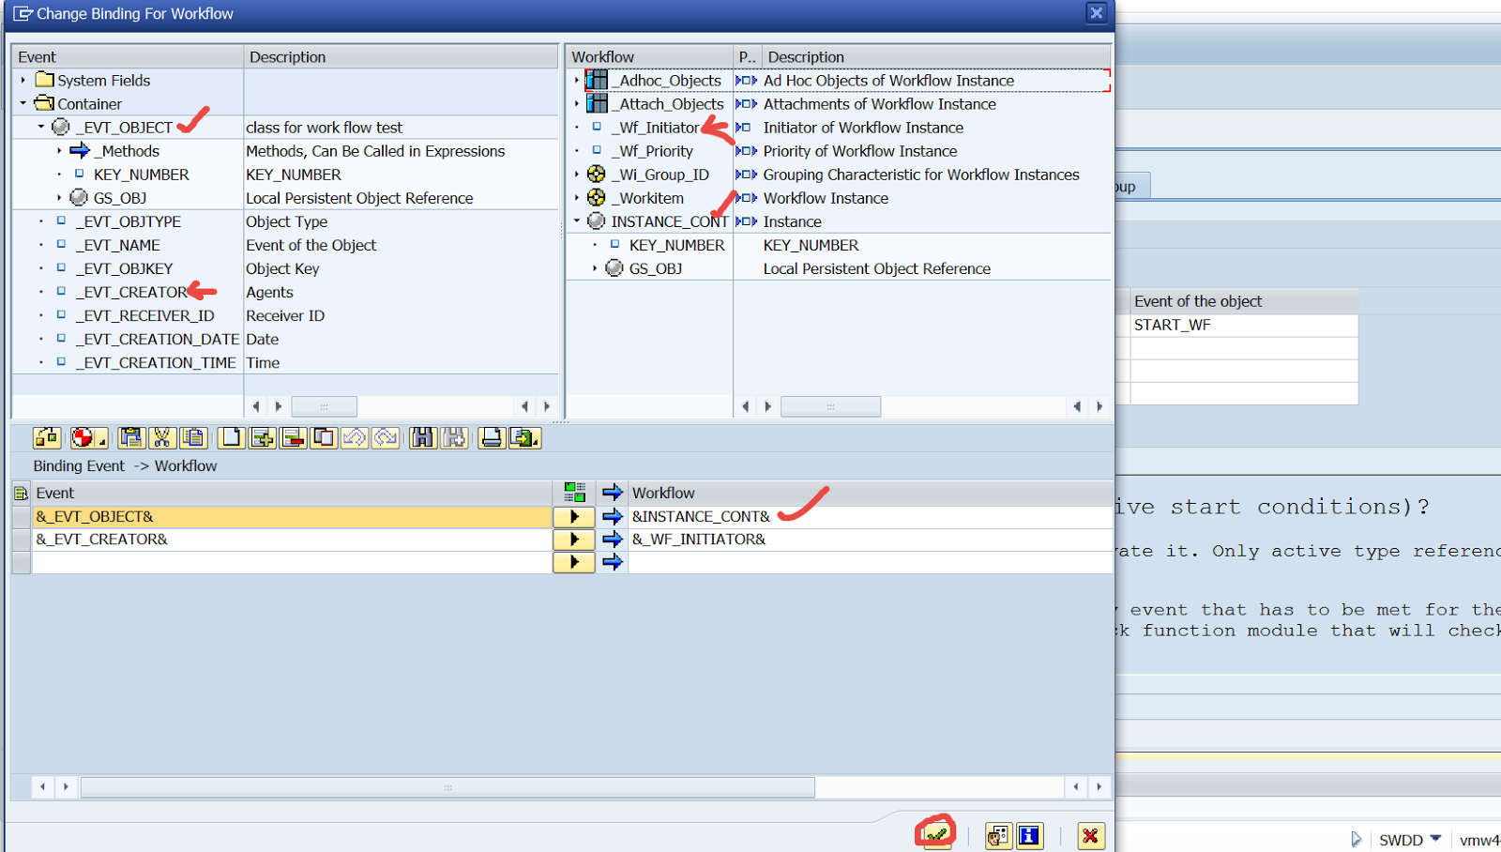Execute the &_EVT_OBJECT& binding row arrow
This screenshot has width=1501, height=852.
tap(573, 516)
